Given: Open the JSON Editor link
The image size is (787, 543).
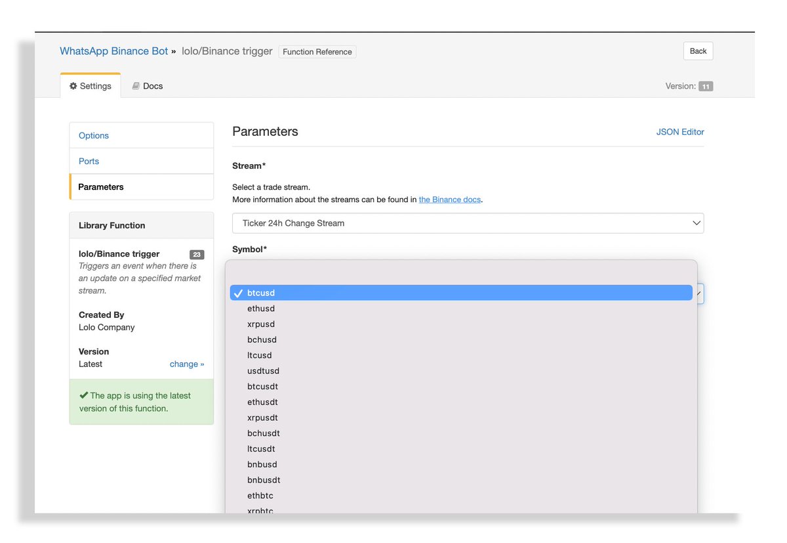Looking at the screenshot, I should 680,132.
